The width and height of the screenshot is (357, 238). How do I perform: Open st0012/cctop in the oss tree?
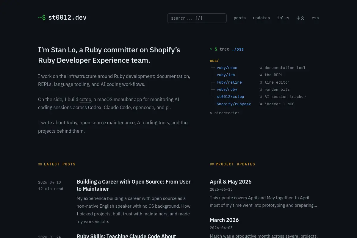point(230,97)
